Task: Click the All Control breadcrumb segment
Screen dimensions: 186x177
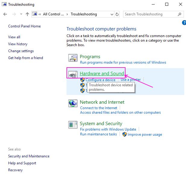Action: [x=53, y=14]
